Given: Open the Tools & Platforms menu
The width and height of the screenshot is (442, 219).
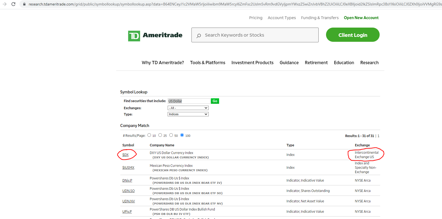Looking at the screenshot, I should (208, 63).
